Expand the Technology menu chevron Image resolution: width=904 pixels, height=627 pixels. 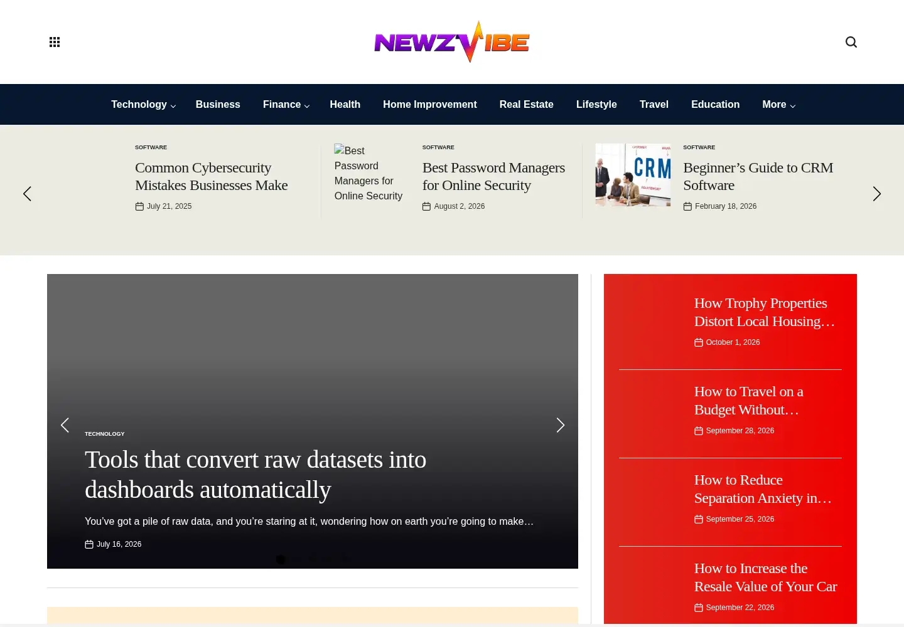(173, 106)
